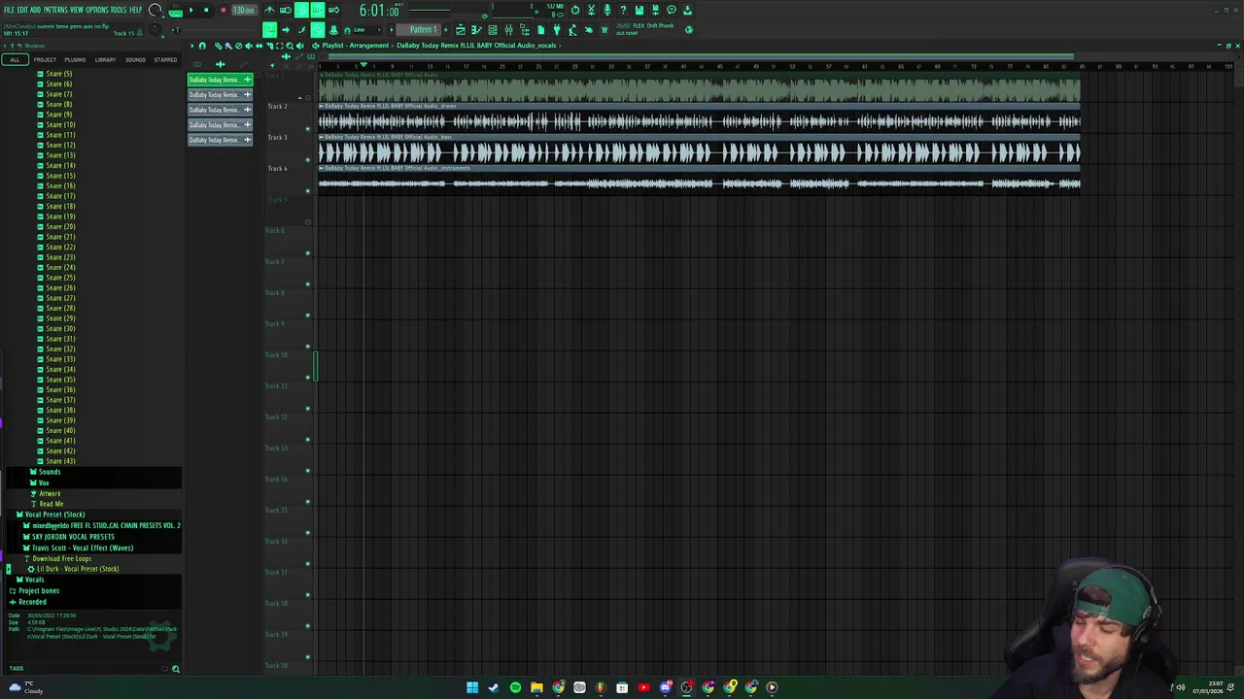Open Spotify from the Windows taskbar

515,687
